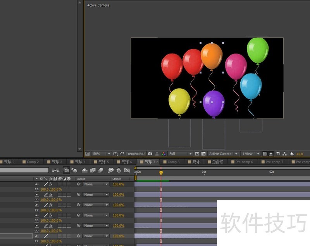Take a snapshot with the camera icon
This screenshot has width=310, height=246.
point(150,154)
